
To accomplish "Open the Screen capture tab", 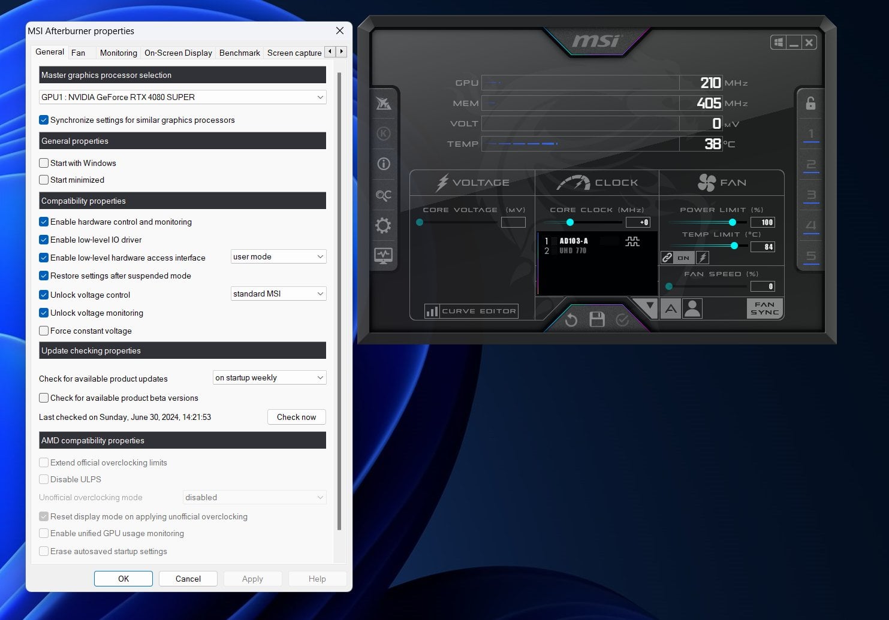I will click(294, 53).
